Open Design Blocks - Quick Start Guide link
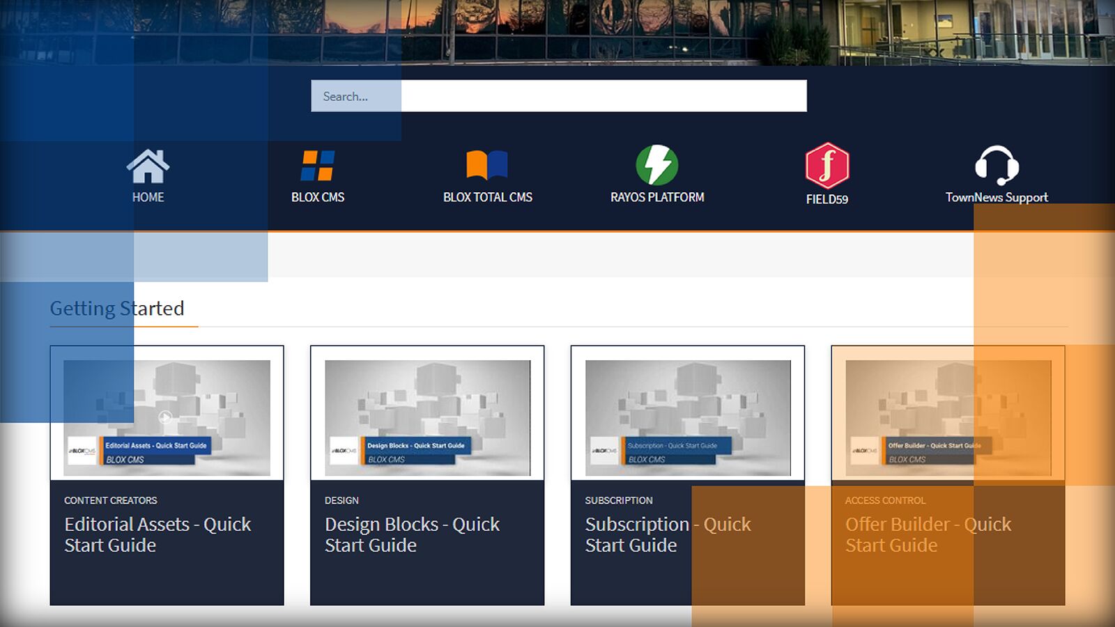 pyautogui.click(x=412, y=534)
